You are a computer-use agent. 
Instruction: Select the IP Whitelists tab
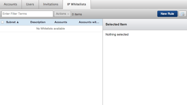point(77,4)
